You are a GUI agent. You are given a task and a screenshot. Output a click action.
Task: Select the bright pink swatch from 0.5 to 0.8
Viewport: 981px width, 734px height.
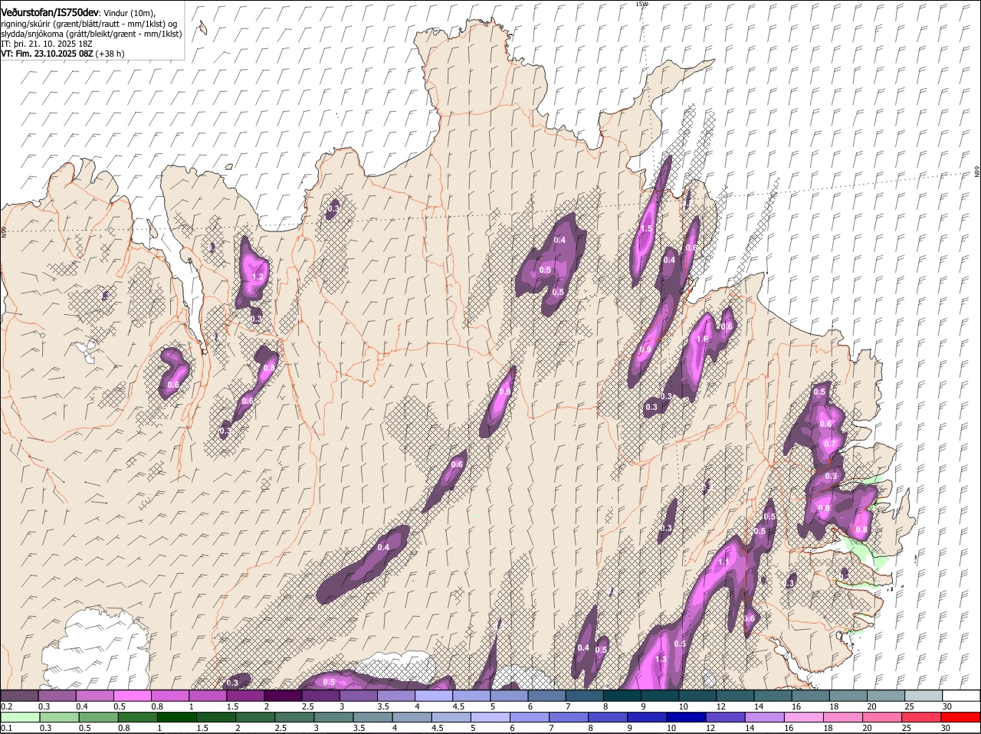coord(132,696)
